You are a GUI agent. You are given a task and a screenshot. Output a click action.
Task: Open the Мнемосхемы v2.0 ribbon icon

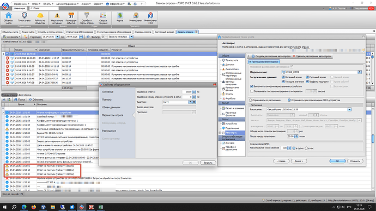[x=150, y=18]
